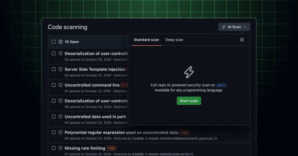Check the box for alert #8 Deserialization
The image size is (298, 156).
pos(54,101)
